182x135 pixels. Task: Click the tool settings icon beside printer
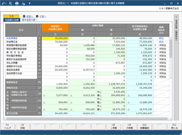[23, 4]
